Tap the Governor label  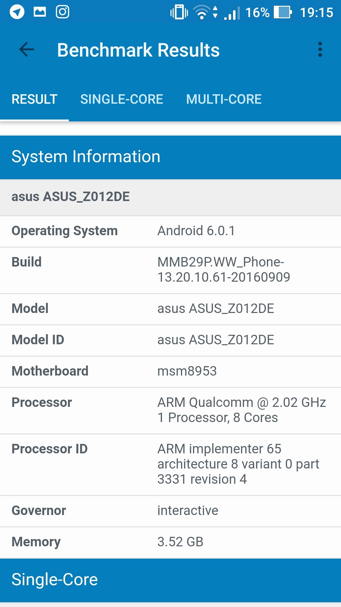39,511
